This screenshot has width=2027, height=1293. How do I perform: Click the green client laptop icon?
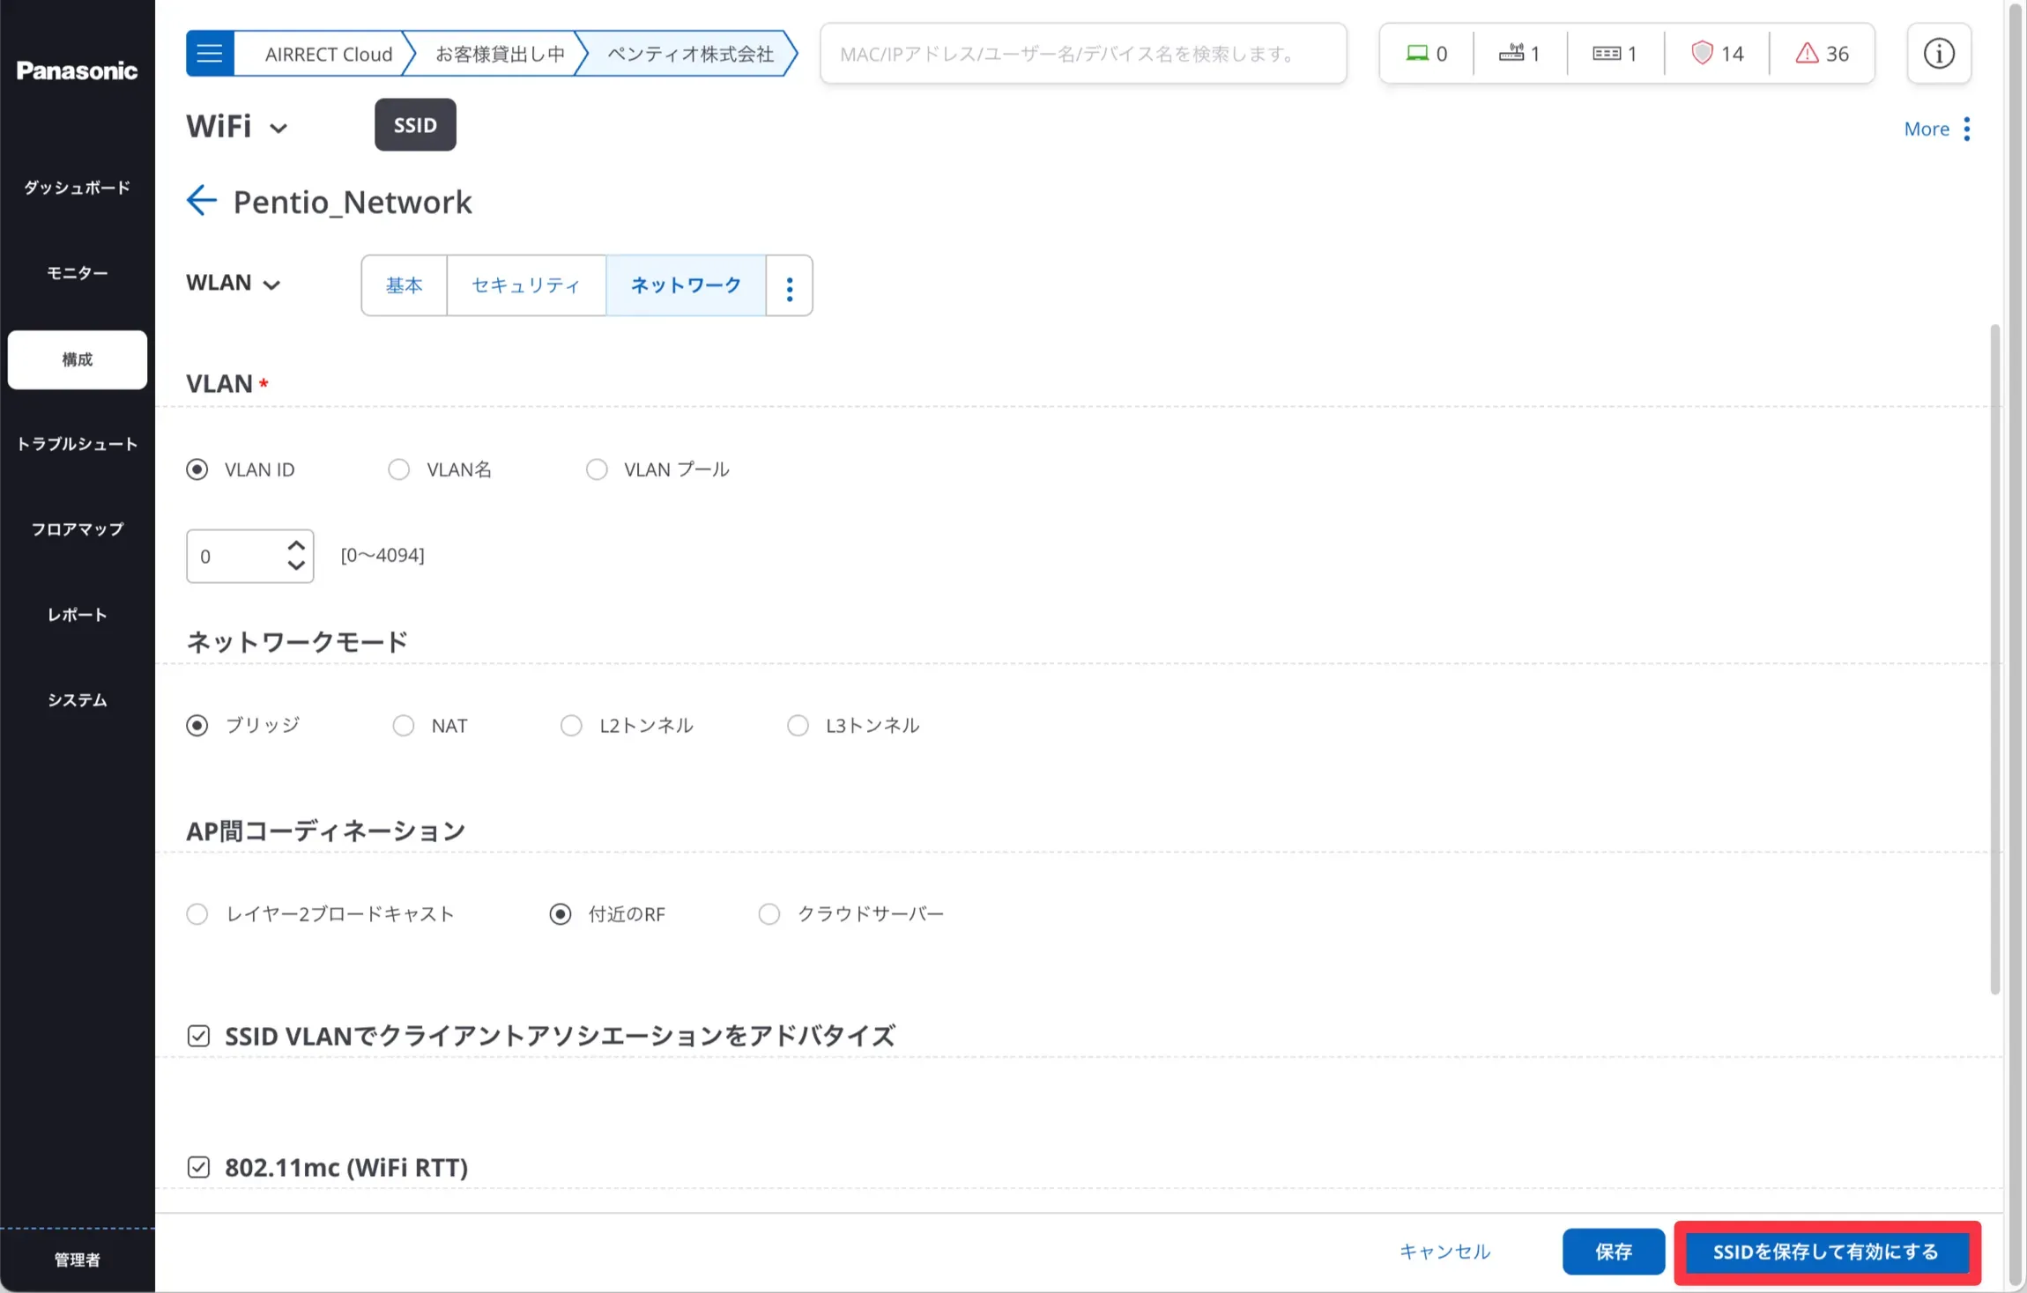click(x=1417, y=54)
